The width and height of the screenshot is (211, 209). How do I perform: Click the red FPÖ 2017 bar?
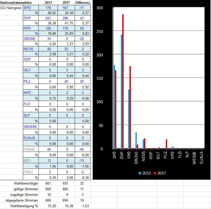tap(130, 107)
